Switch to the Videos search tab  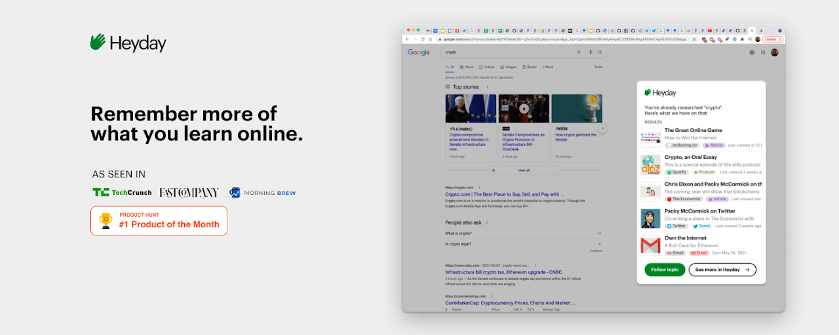[x=487, y=67]
